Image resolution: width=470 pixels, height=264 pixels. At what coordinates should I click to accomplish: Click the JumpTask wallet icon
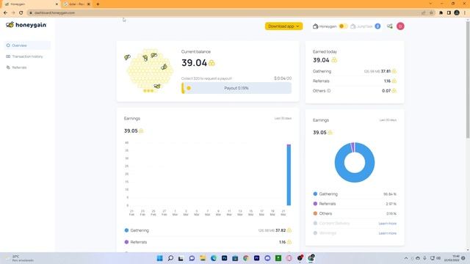click(353, 26)
